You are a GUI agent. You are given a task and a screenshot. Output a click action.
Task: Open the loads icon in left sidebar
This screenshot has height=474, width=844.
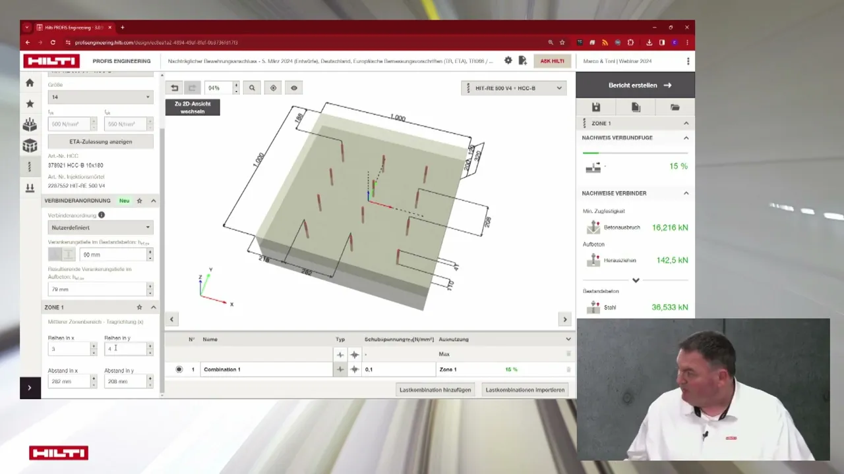coord(30,188)
